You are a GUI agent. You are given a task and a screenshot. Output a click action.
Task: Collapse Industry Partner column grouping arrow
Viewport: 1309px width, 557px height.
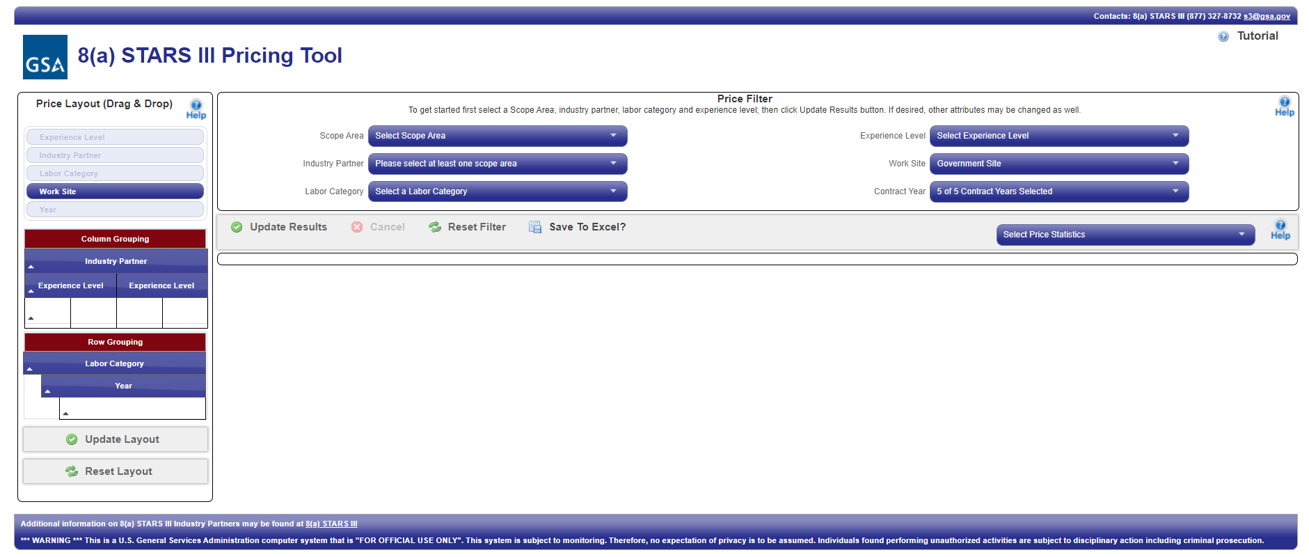(x=31, y=267)
